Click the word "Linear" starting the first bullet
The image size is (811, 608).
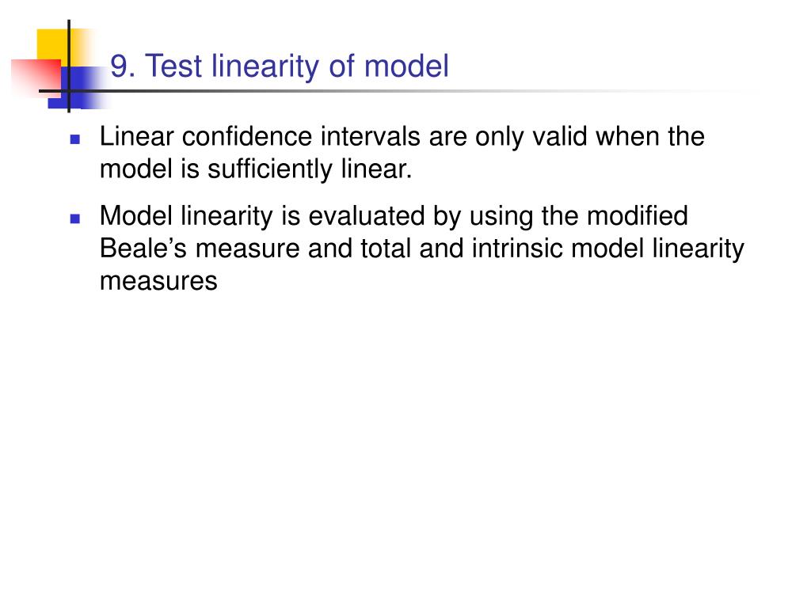pyautogui.click(x=136, y=136)
